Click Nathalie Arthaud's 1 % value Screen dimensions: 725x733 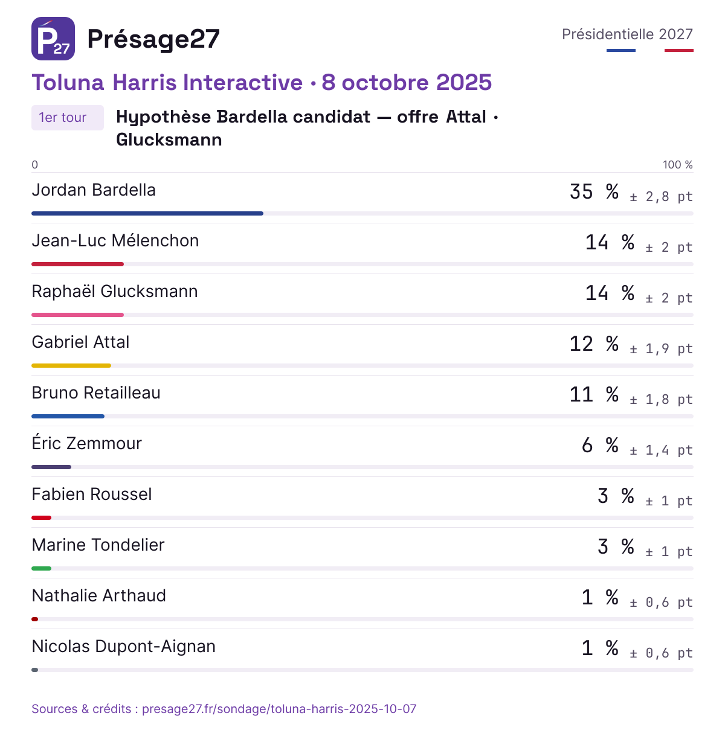(600, 598)
